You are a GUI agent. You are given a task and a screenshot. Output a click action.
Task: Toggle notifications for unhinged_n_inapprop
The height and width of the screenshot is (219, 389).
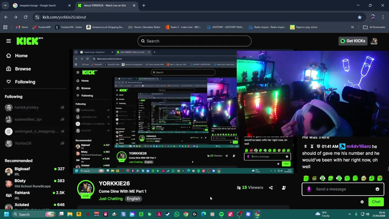pyautogui.click(x=62, y=131)
